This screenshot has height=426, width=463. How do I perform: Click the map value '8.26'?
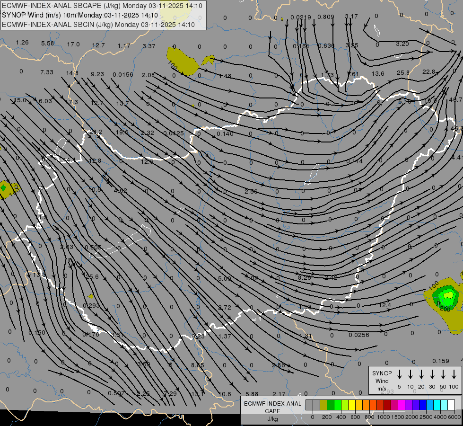305,277
